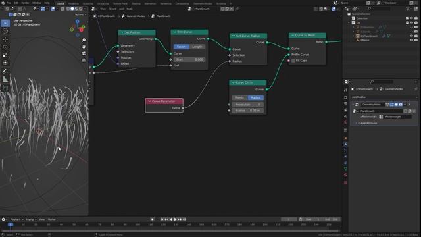Select the Cursor tool in viewport toolbar
Viewport: 421px width, 237px height.
[5, 31]
